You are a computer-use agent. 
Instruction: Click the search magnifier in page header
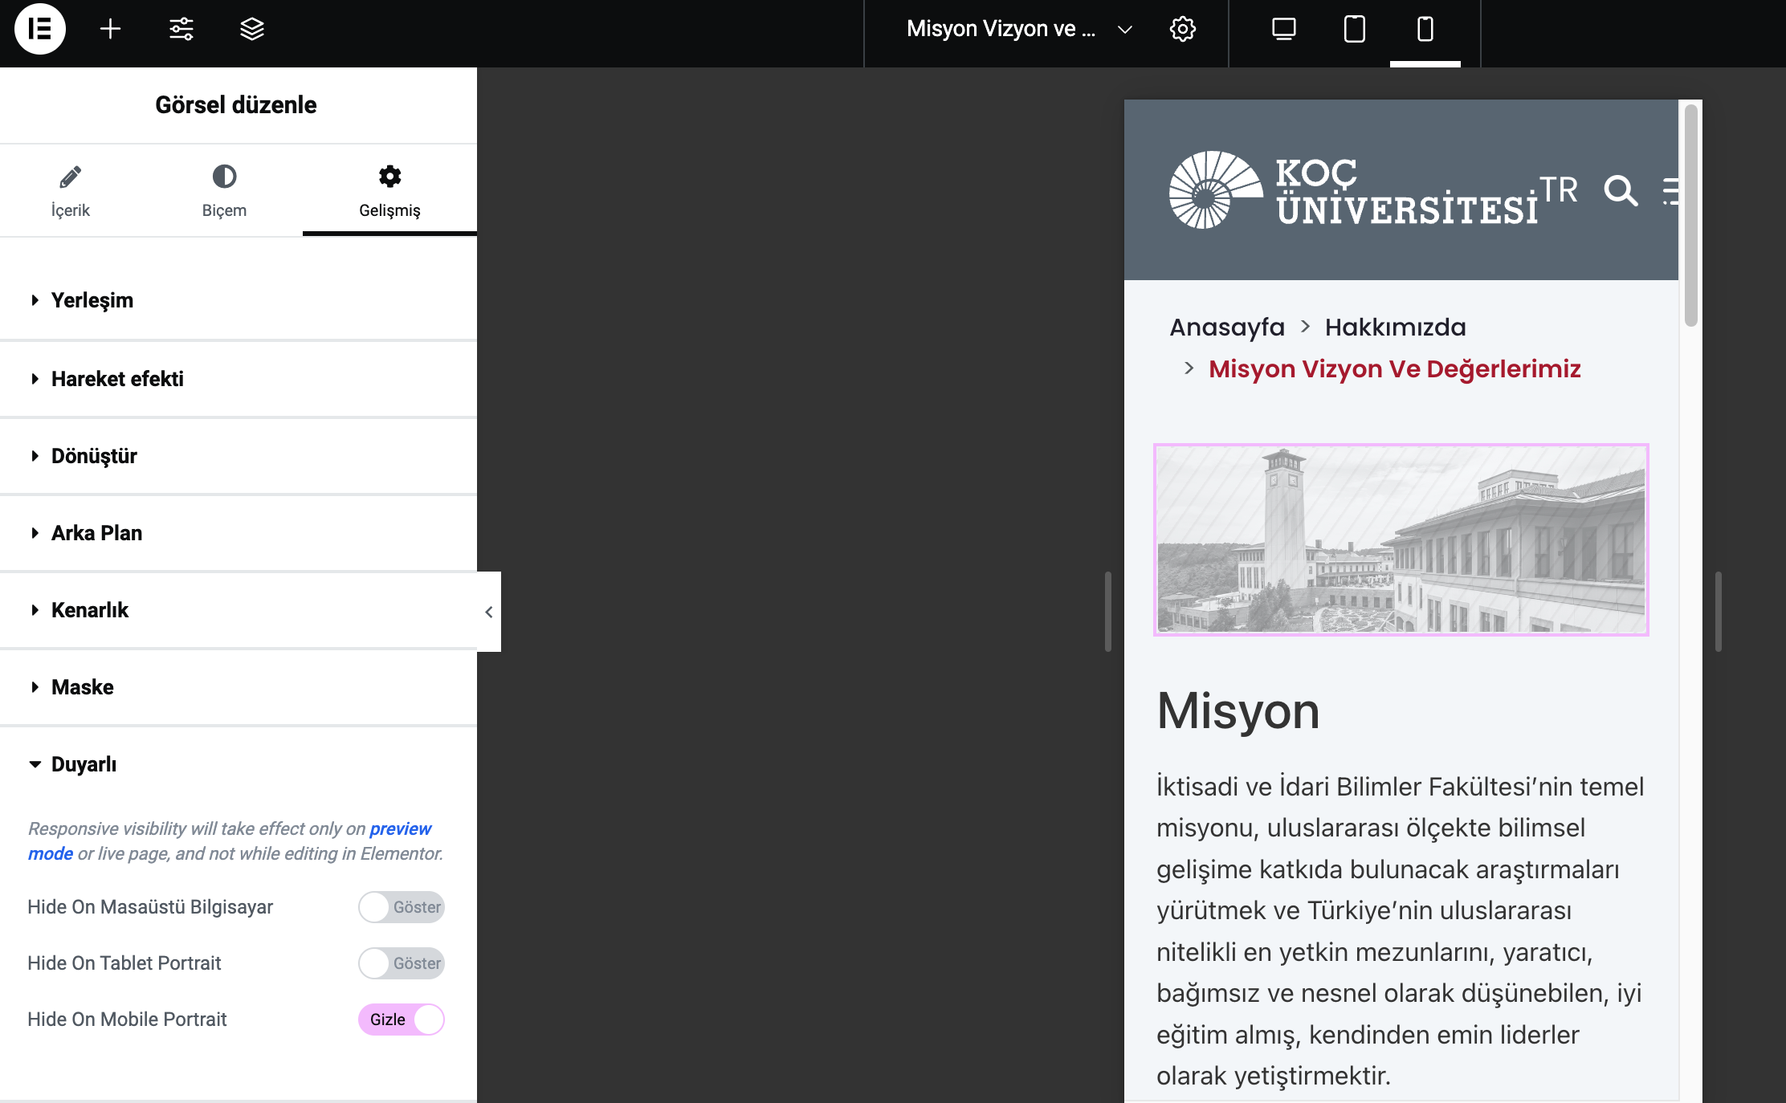click(x=1620, y=191)
